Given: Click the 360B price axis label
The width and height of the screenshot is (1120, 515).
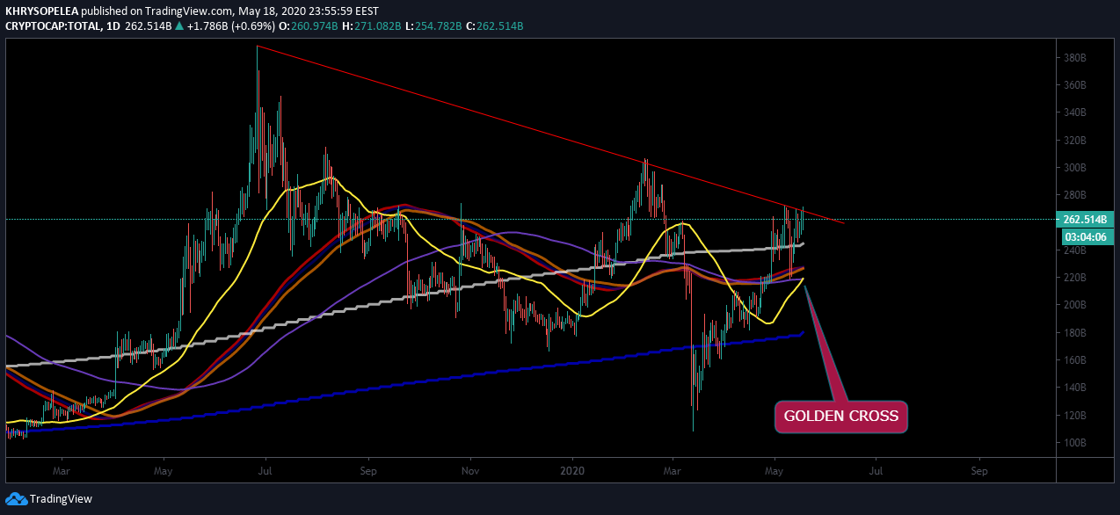Looking at the screenshot, I should point(1075,85).
